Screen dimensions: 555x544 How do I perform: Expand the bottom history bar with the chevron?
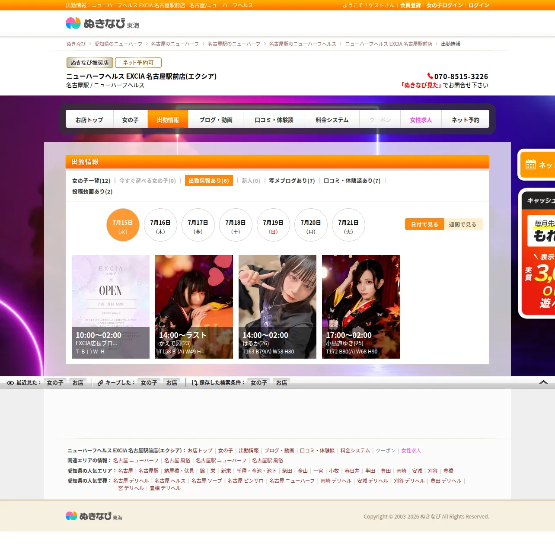[x=544, y=382]
